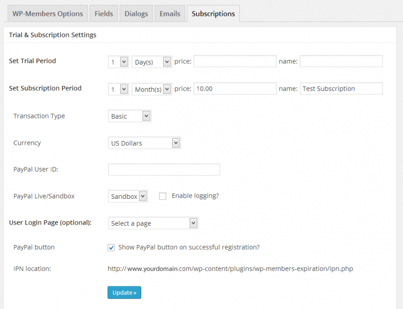Open the PayPal Sandbox mode dropdown
Image resolution: width=403 pixels, height=309 pixels.
128,196
